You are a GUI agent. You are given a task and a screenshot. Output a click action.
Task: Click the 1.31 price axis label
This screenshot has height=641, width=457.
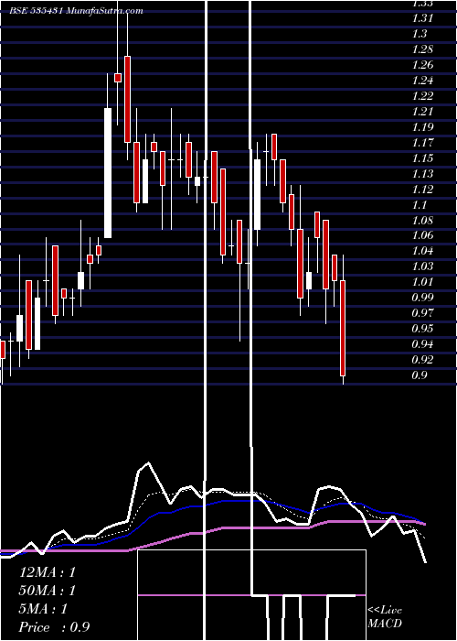pyautogui.click(x=422, y=18)
